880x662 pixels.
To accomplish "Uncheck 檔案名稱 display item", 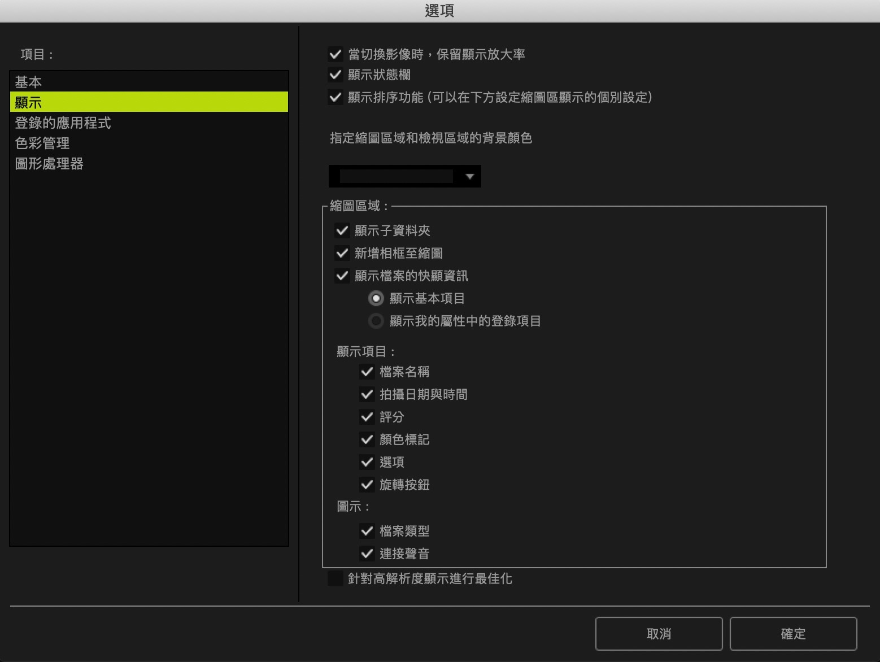I will pyautogui.click(x=367, y=372).
